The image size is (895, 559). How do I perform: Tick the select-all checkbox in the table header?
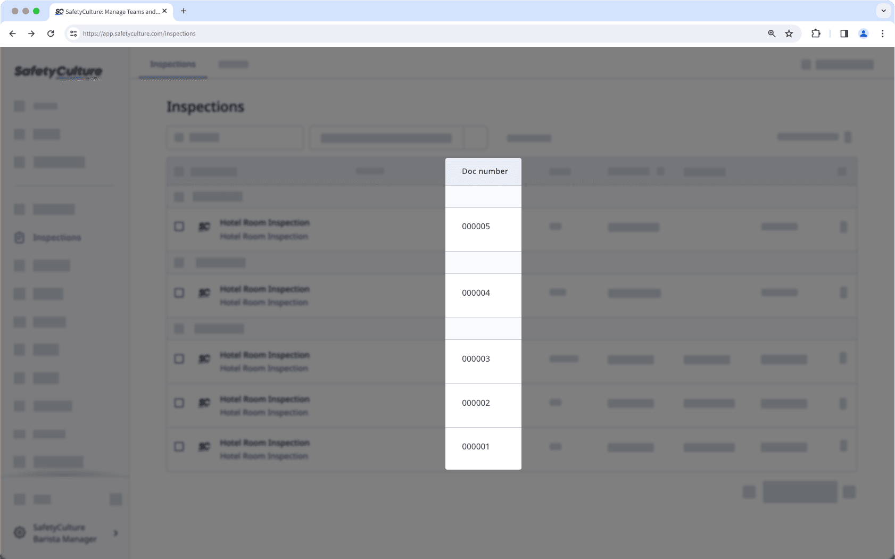tap(179, 171)
